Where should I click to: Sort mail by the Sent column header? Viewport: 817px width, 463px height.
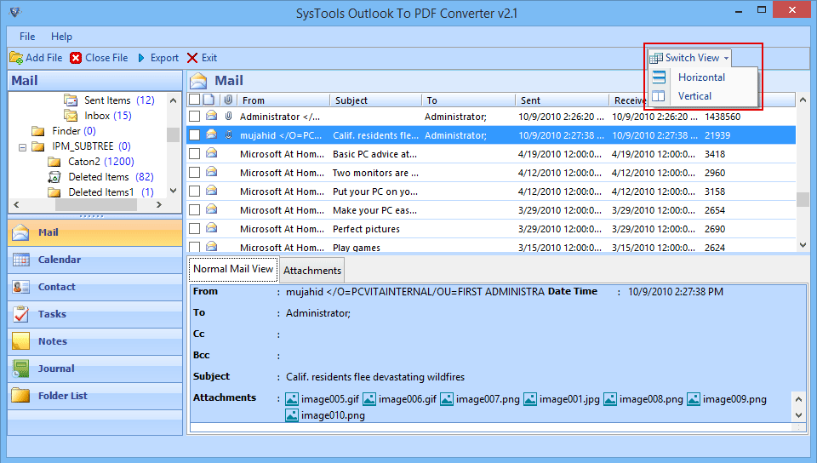click(562, 100)
